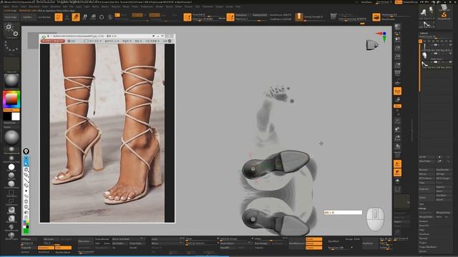Screen dimensions: 458x257
Task: Open the dark Alpha thumbnail
Action: (11, 64)
